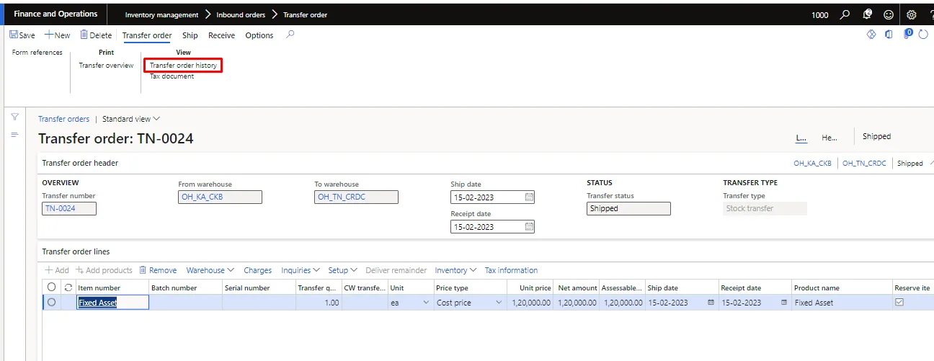Open the OH_KA_CKB from warehouse field
Viewport: 934px width, 361px height.
220,197
